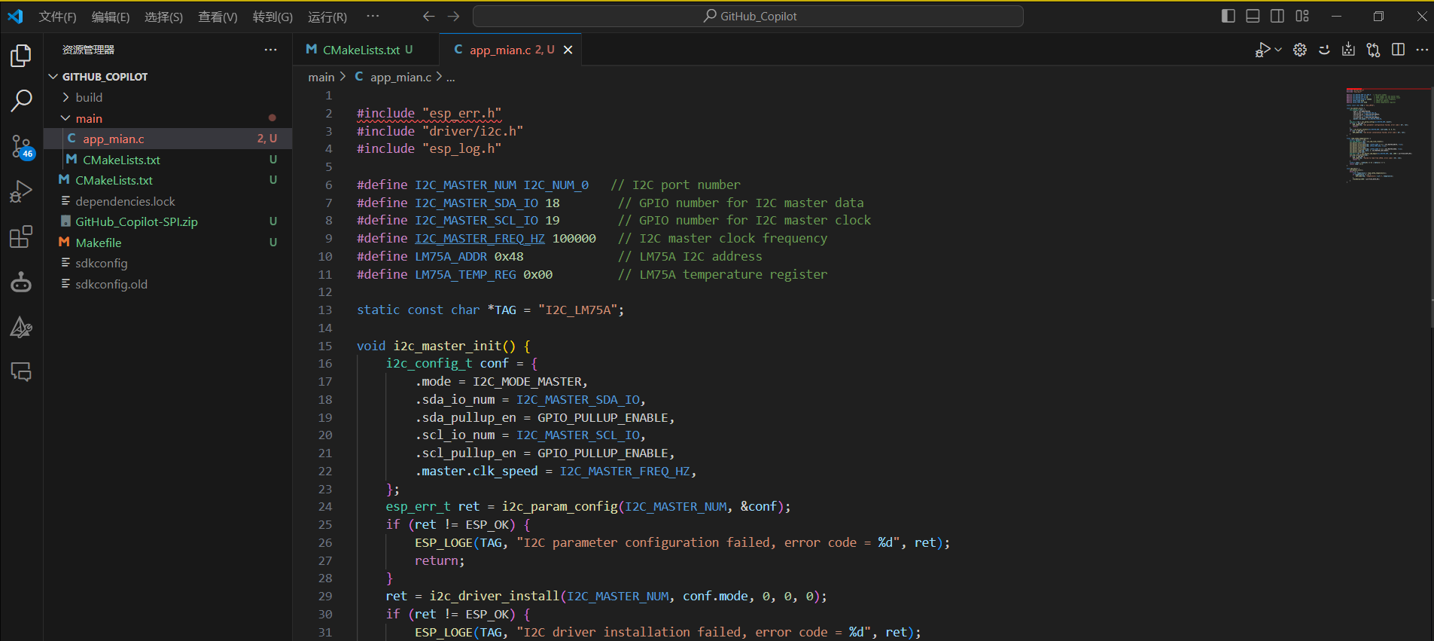Close the app_mian.c editor tab
Viewport: 1434px width, 641px height.
pyautogui.click(x=568, y=50)
